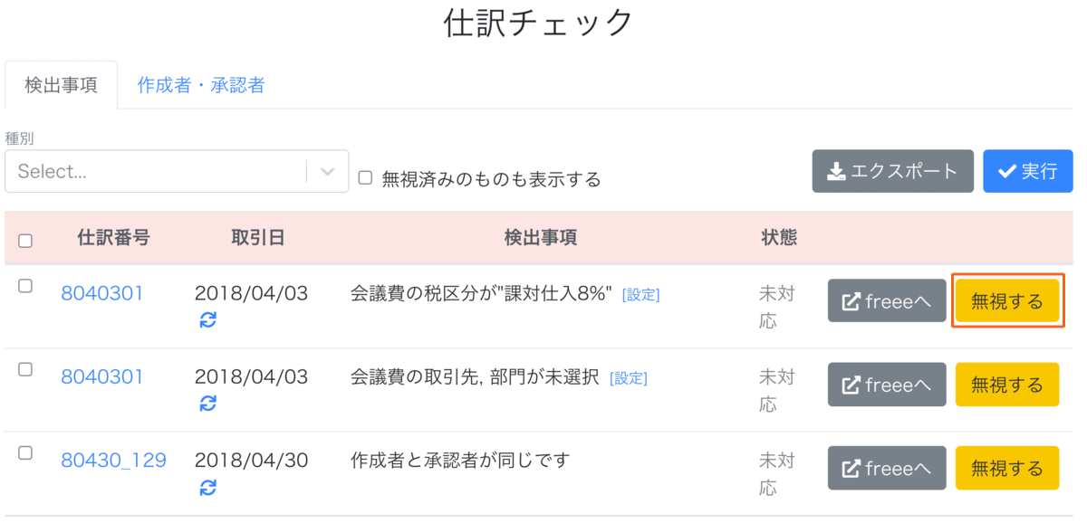The height and width of the screenshot is (523, 1087).
Task: Click download icon on エクスポート button
Action: 837,171
